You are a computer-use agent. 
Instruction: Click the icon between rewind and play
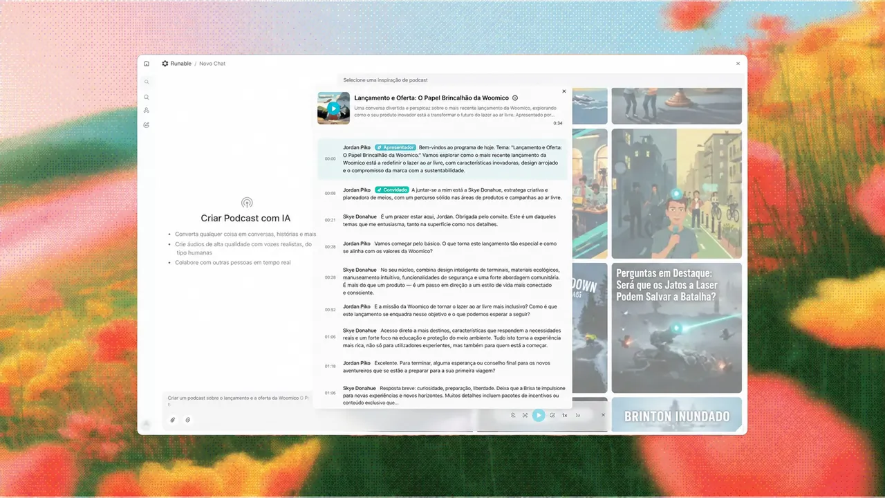coord(525,415)
